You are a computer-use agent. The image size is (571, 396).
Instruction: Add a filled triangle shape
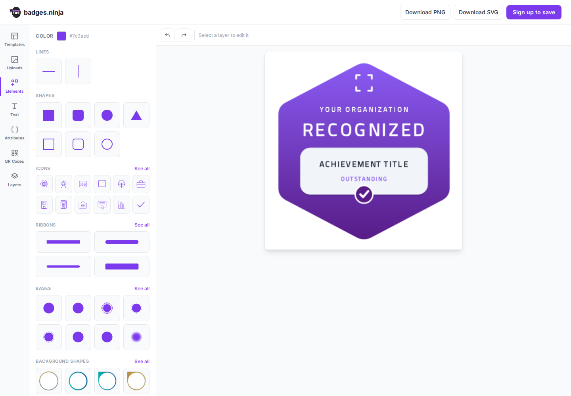tap(136, 115)
